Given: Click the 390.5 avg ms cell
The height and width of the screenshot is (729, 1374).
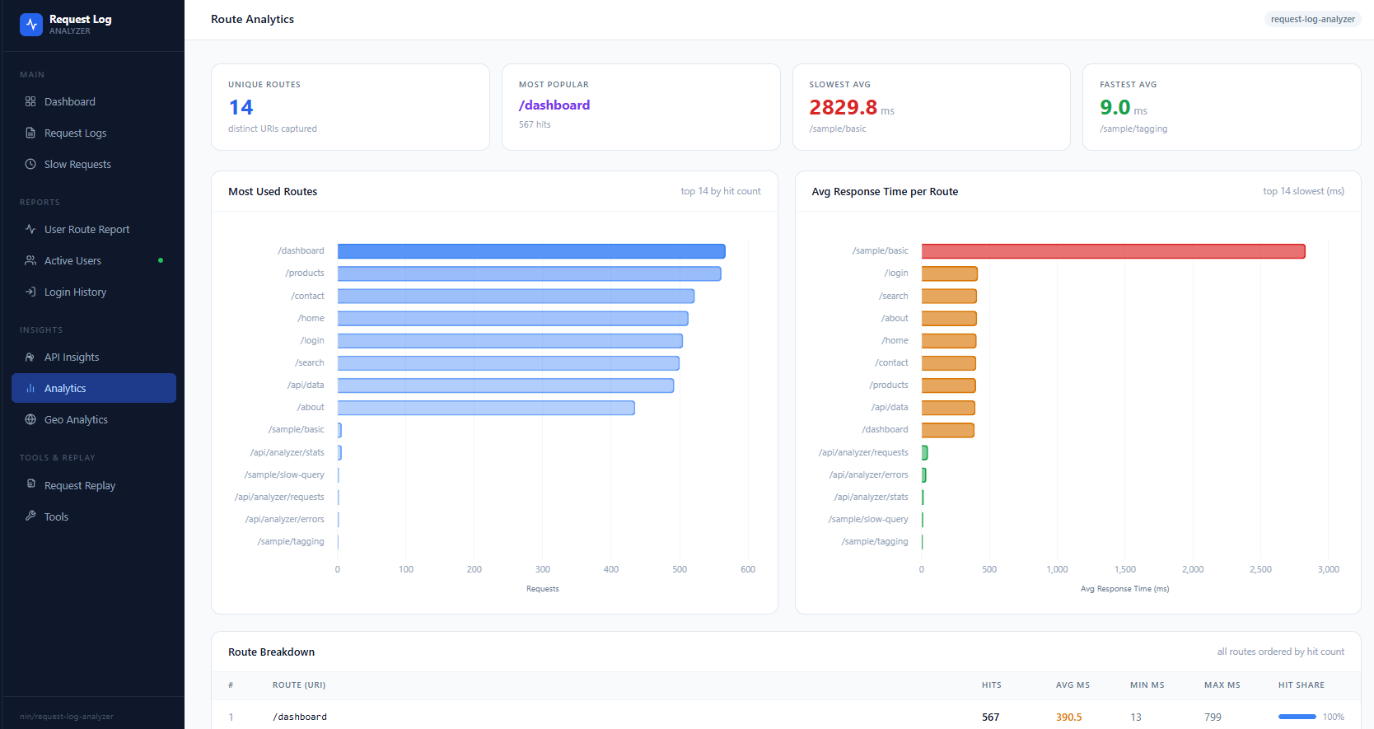Looking at the screenshot, I should [1068, 717].
